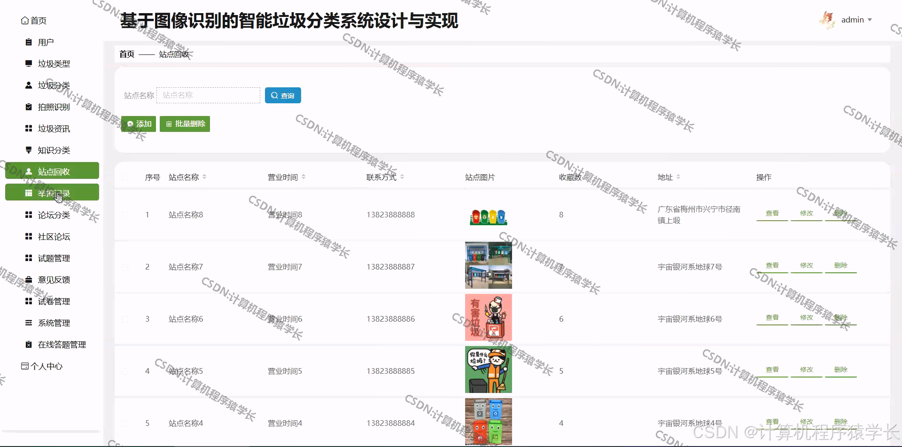Viewport: 902px width, 447px height.
Task: Click the home icon beside 首页 in sidebar
Action: pyautogui.click(x=25, y=21)
